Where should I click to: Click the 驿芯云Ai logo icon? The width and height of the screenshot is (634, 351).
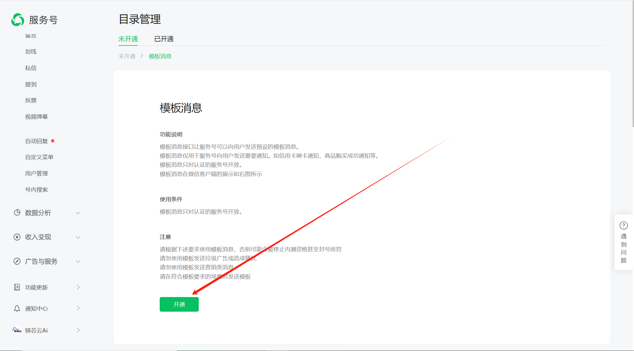click(17, 330)
